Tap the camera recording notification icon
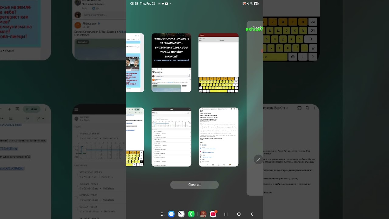The width and height of the screenshot is (389, 219). (x=163, y=4)
